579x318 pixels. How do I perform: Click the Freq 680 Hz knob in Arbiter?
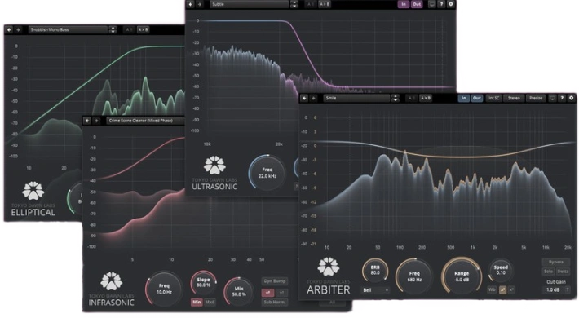click(414, 276)
